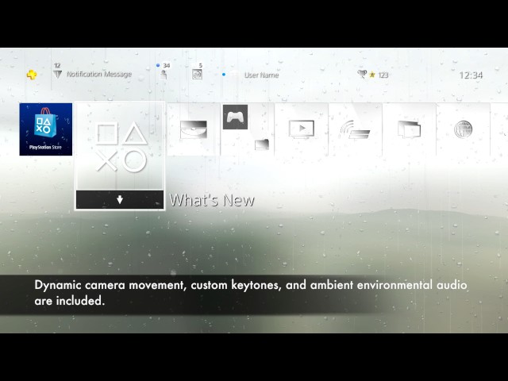Open the PlayStation Store tile
This screenshot has width=508, height=381.
point(46,129)
